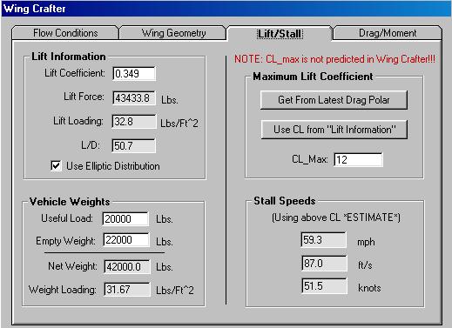Viewport: 452px width, 328px height.
Task: Click the Stall Speeds group label
Action: pyautogui.click(x=285, y=201)
